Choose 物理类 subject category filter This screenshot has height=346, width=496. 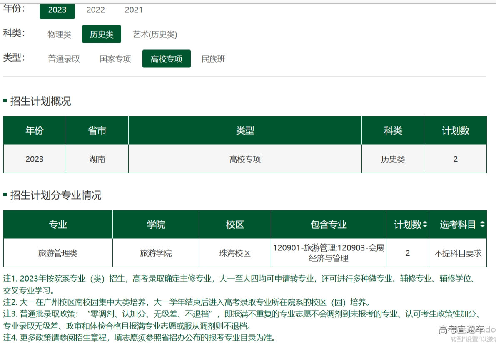point(59,35)
